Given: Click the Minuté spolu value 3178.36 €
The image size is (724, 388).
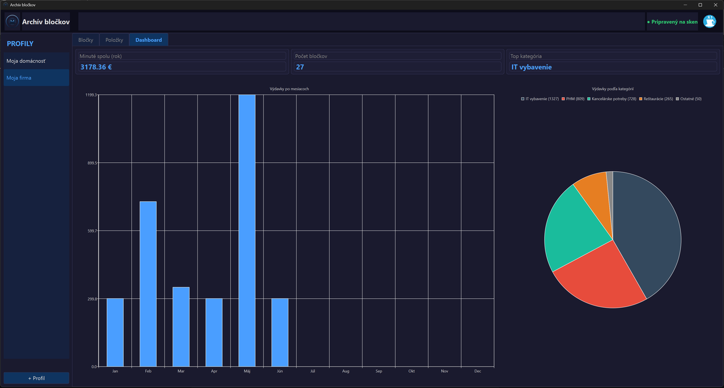Looking at the screenshot, I should pos(96,67).
